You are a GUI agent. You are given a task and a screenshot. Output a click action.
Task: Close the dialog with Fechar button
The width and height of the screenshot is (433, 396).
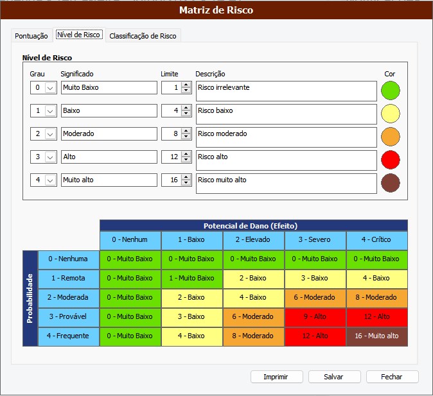click(391, 377)
